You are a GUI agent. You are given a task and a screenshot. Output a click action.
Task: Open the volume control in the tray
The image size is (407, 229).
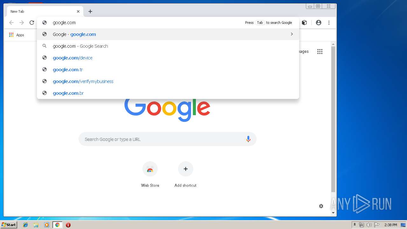tap(369, 225)
